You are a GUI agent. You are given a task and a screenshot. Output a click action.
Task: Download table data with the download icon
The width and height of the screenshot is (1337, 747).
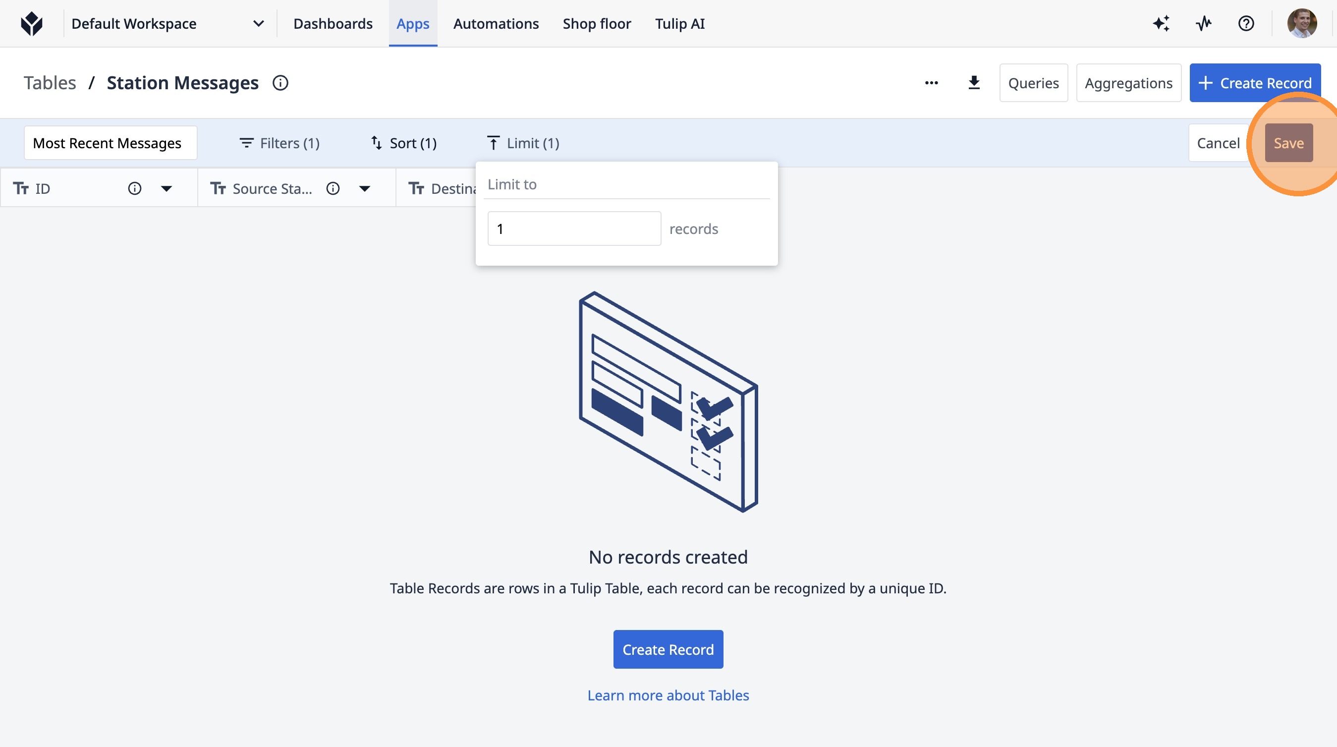(x=974, y=83)
